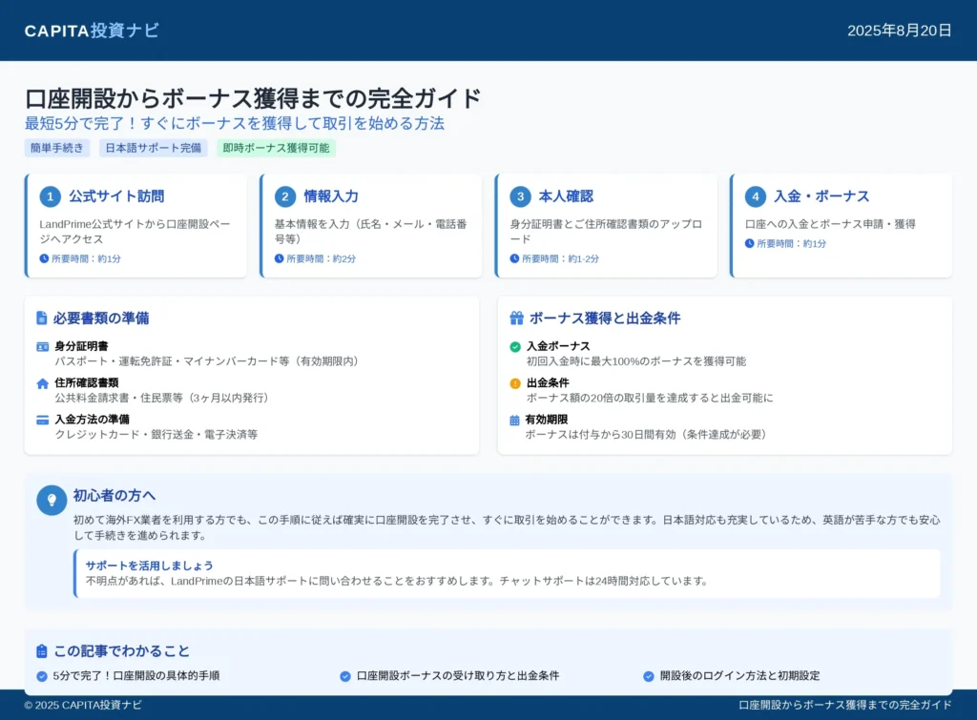Image resolution: width=977 pixels, height=720 pixels.
Task: Click the この記事でわかること heading
Action: (122, 651)
